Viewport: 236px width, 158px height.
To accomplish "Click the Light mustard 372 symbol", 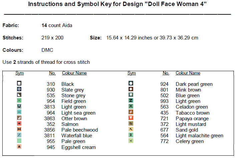I will coord(131,124).
